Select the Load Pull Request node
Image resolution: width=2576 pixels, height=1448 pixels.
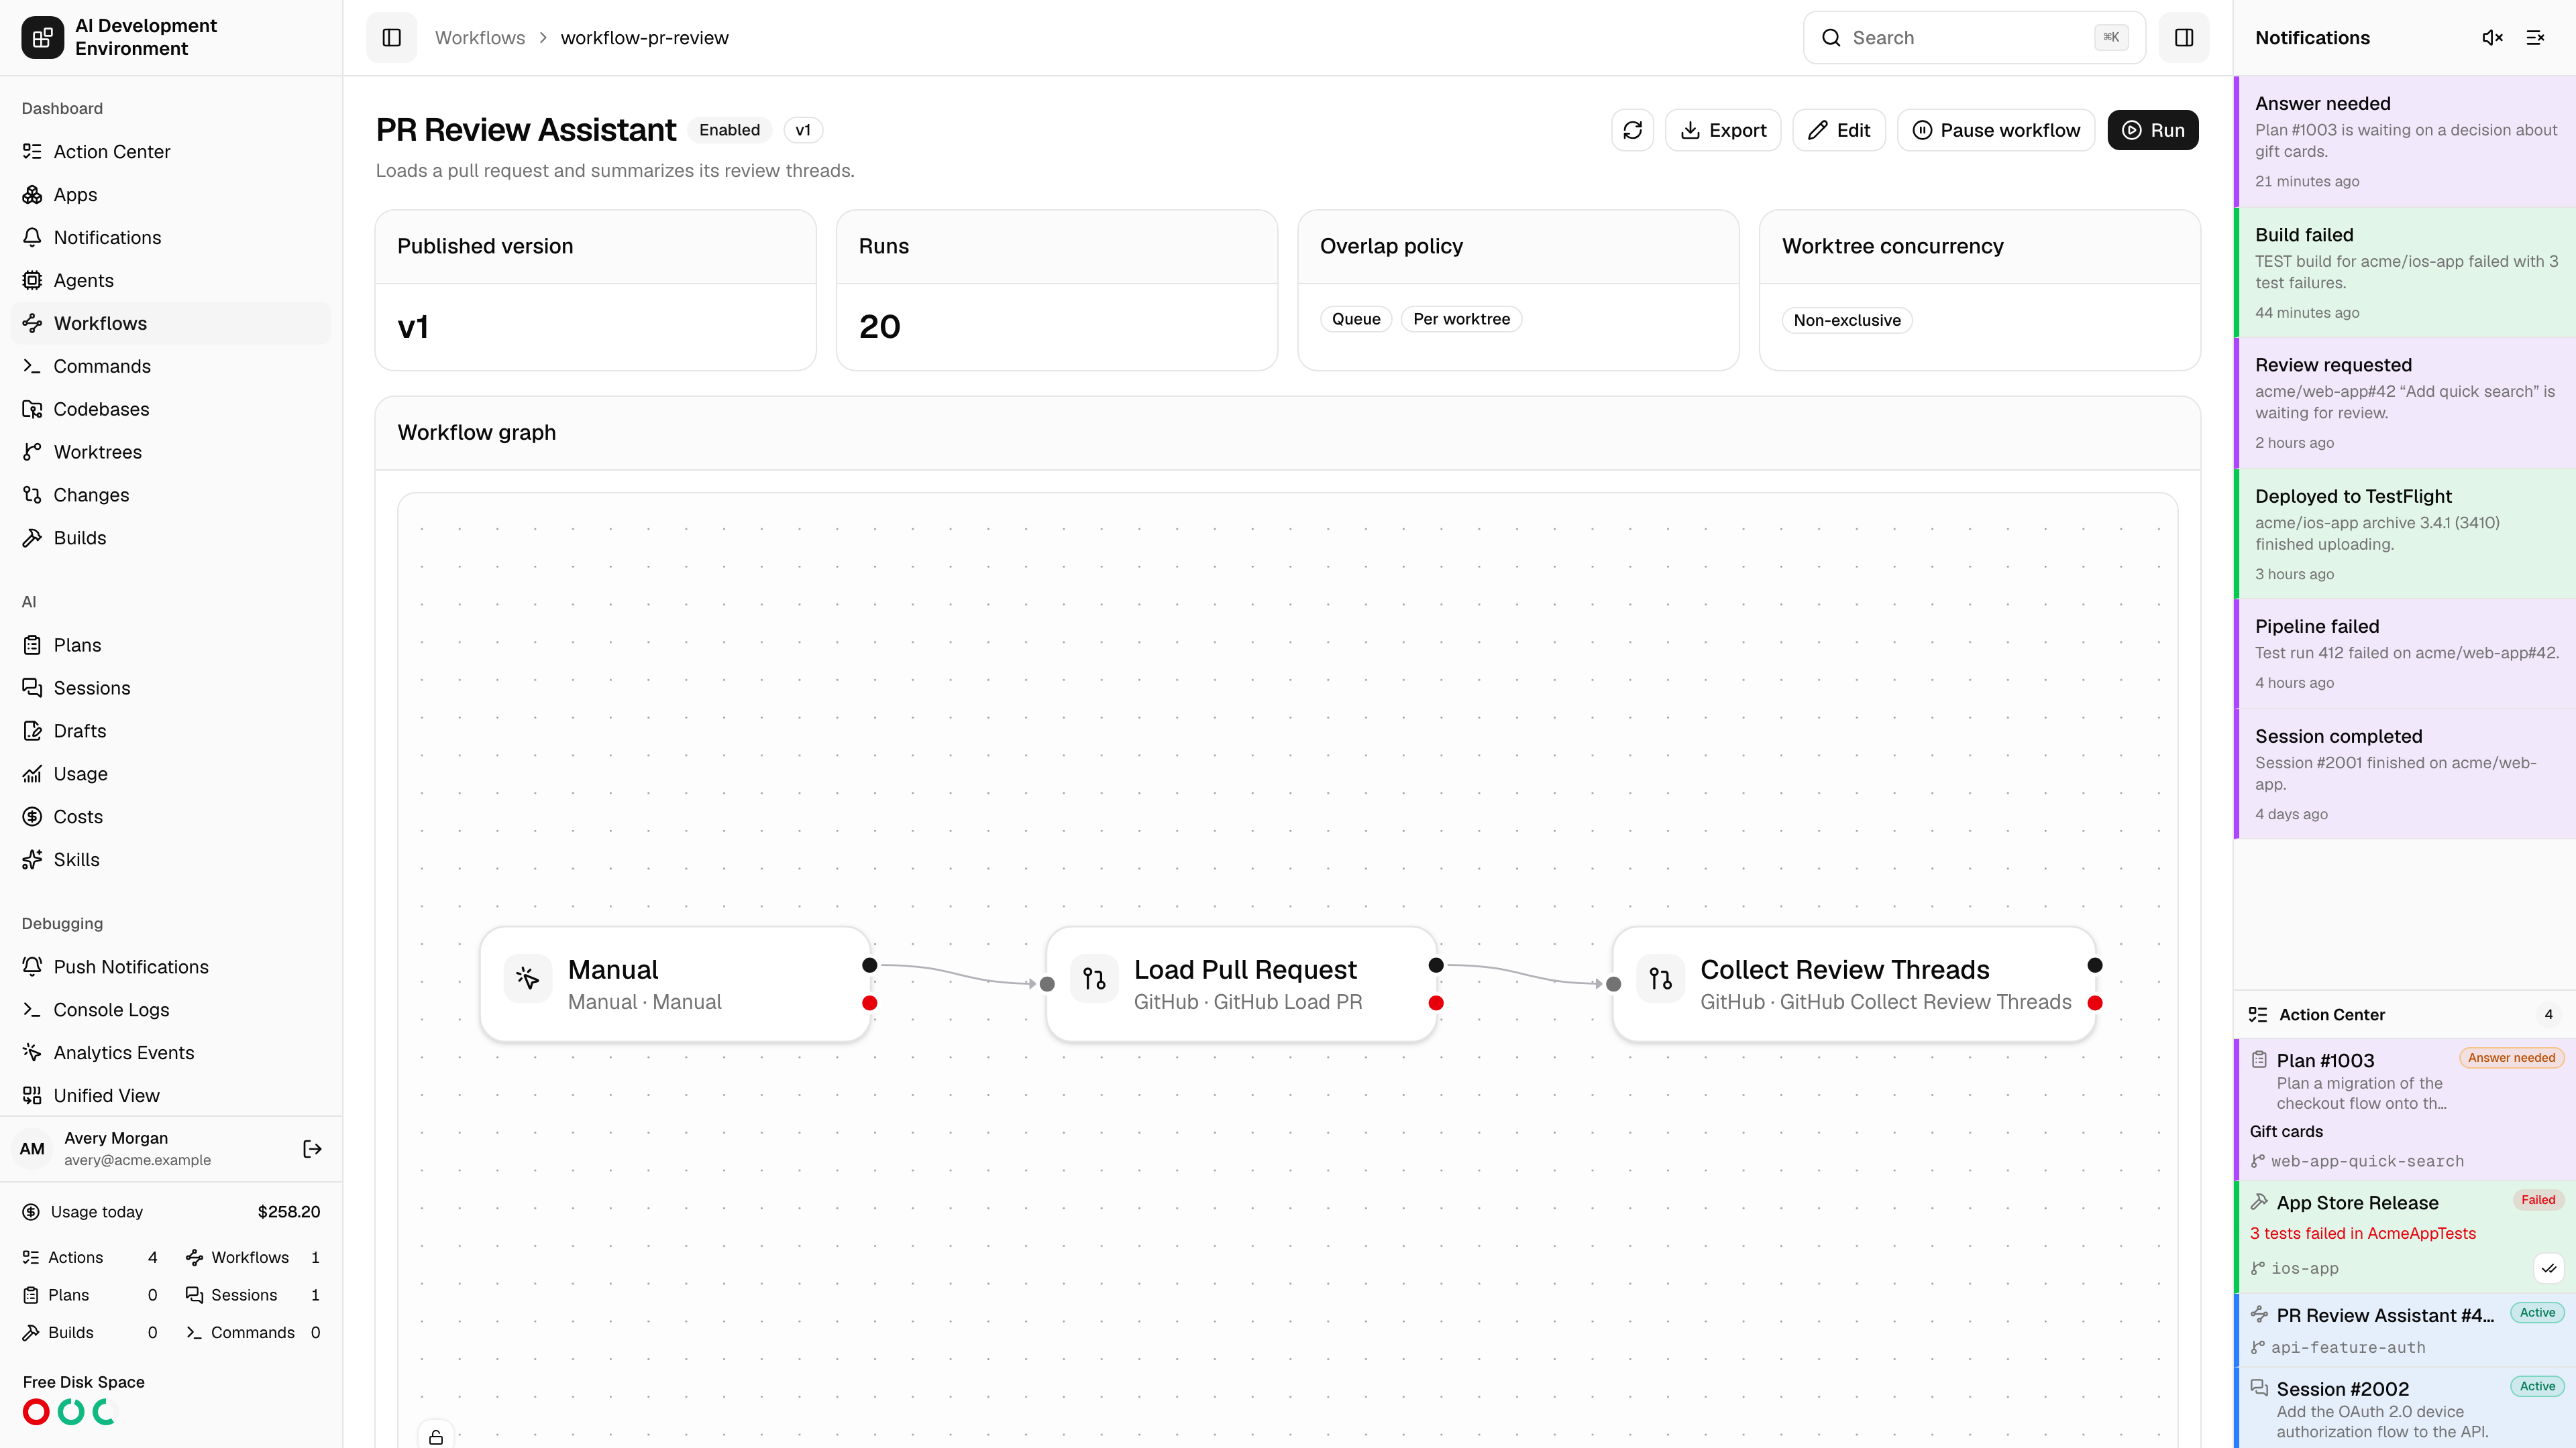(x=1241, y=984)
